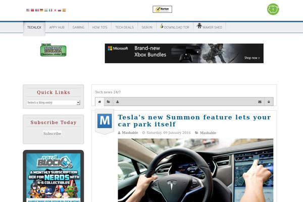This screenshot has width=303, height=202.
Task: Select the Russian flag language icon
Action: [60, 10]
